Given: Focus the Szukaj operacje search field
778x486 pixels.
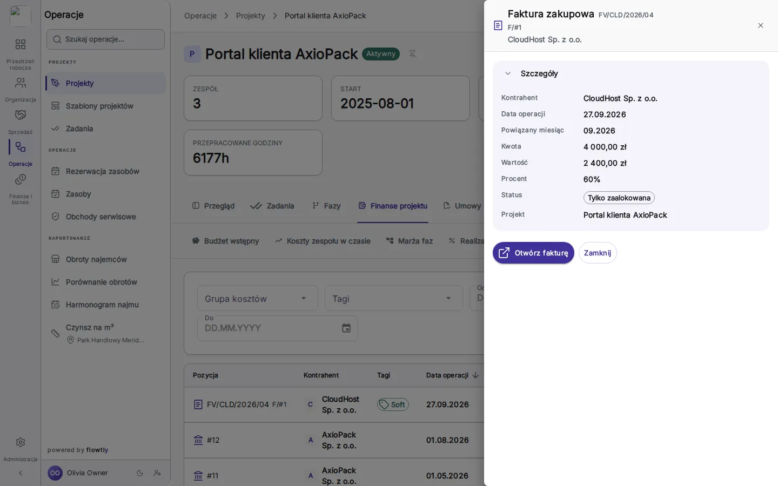Looking at the screenshot, I should click(106, 39).
